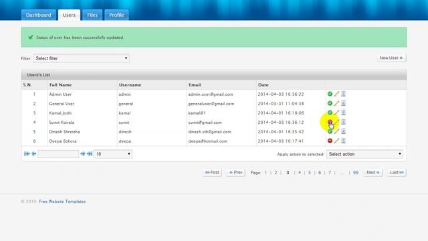Click email deepa@hotmail.com
This screenshot has width=428, height=241.
[208, 141]
